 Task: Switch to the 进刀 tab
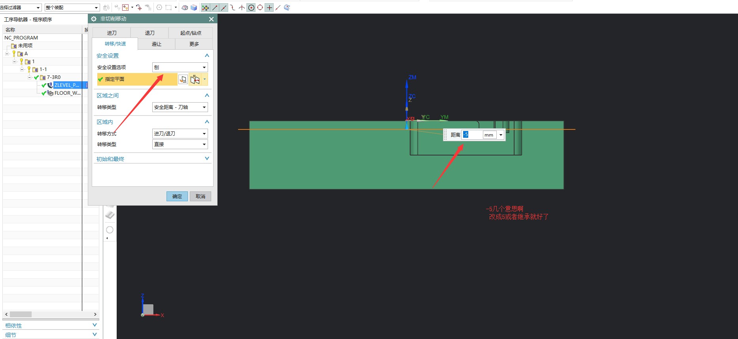[x=112, y=33]
